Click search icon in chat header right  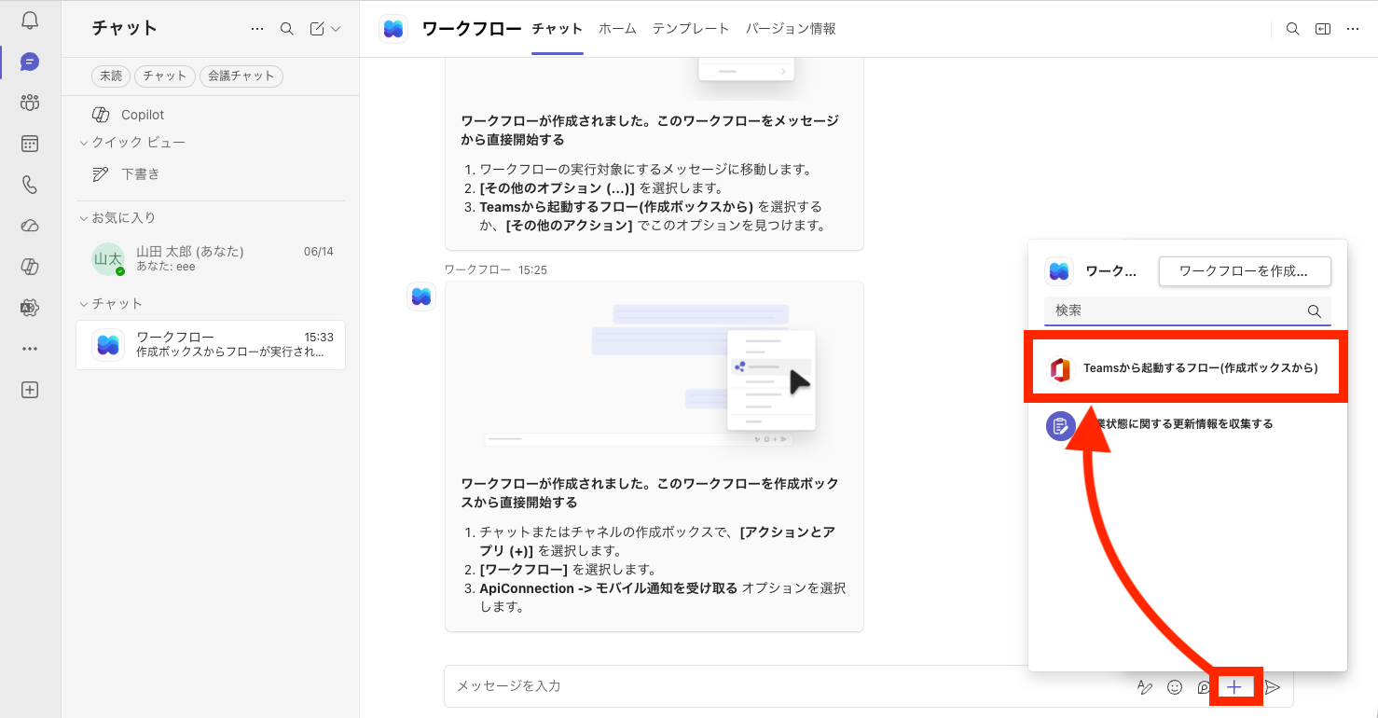point(1293,29)
